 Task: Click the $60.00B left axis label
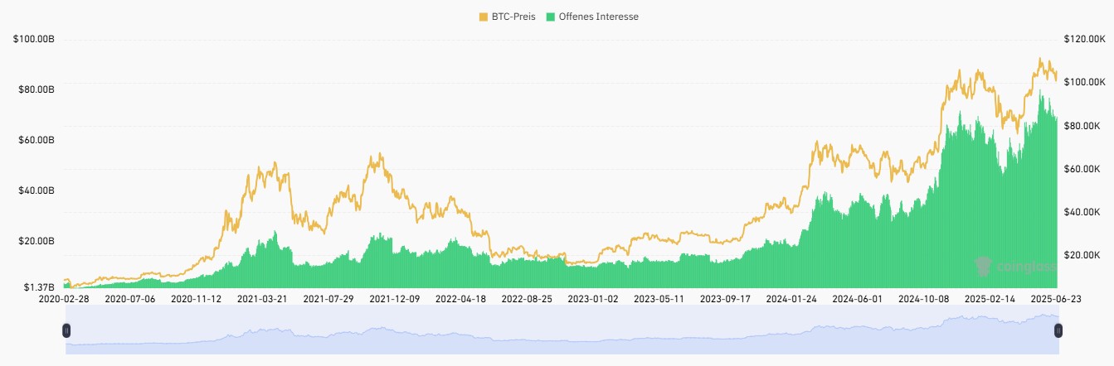36,140
